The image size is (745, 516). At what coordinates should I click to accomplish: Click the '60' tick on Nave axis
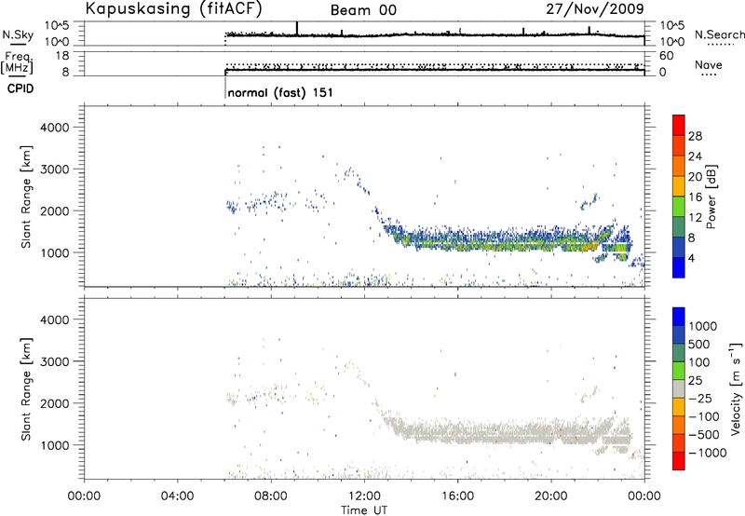coord(666,56)
